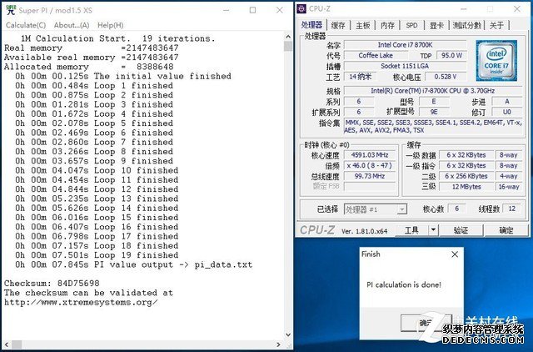533x352 pixels.
Task: Click the 'x 46.0 ( 8 - 47 )' multiplier value
Action: tap(370, 166)
